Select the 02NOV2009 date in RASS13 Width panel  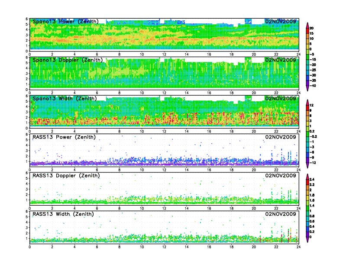[x=281, y=214]
